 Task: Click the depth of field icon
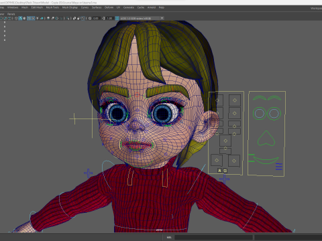point(61,18)
